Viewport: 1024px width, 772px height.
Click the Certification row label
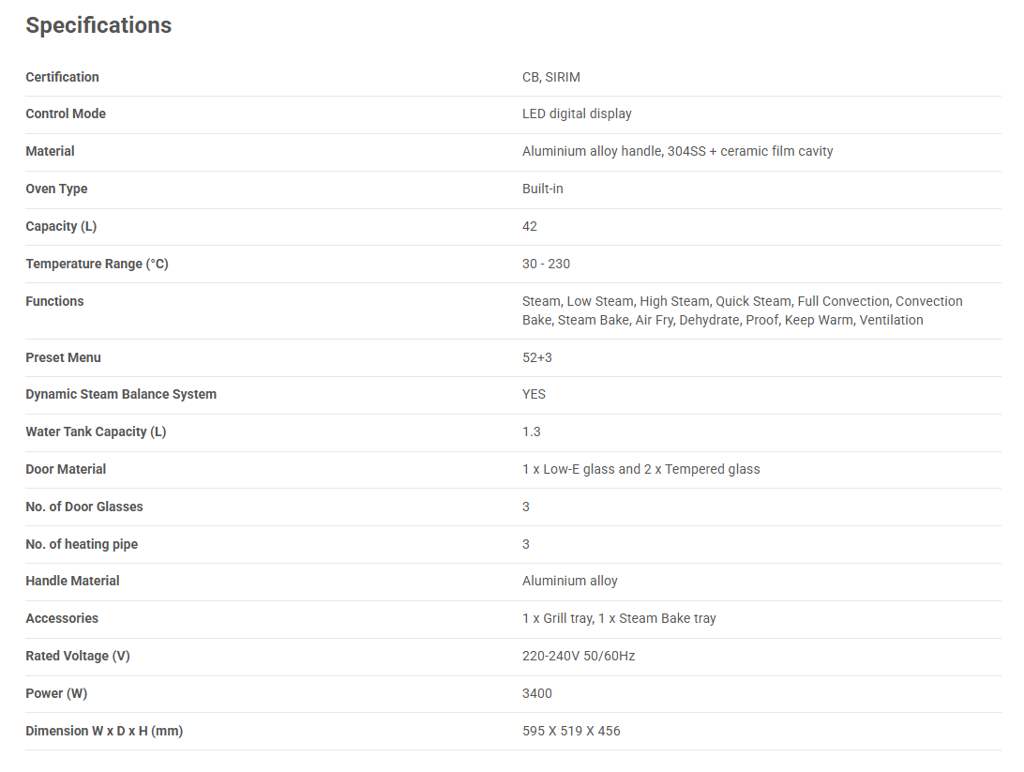pos(62,77)
